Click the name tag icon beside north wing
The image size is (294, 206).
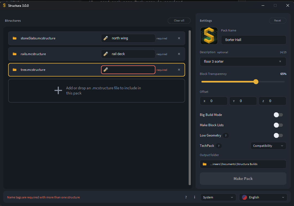(x=106, y=38)
